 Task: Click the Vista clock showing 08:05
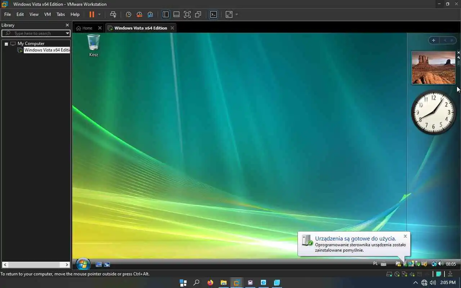coord(451,264)
